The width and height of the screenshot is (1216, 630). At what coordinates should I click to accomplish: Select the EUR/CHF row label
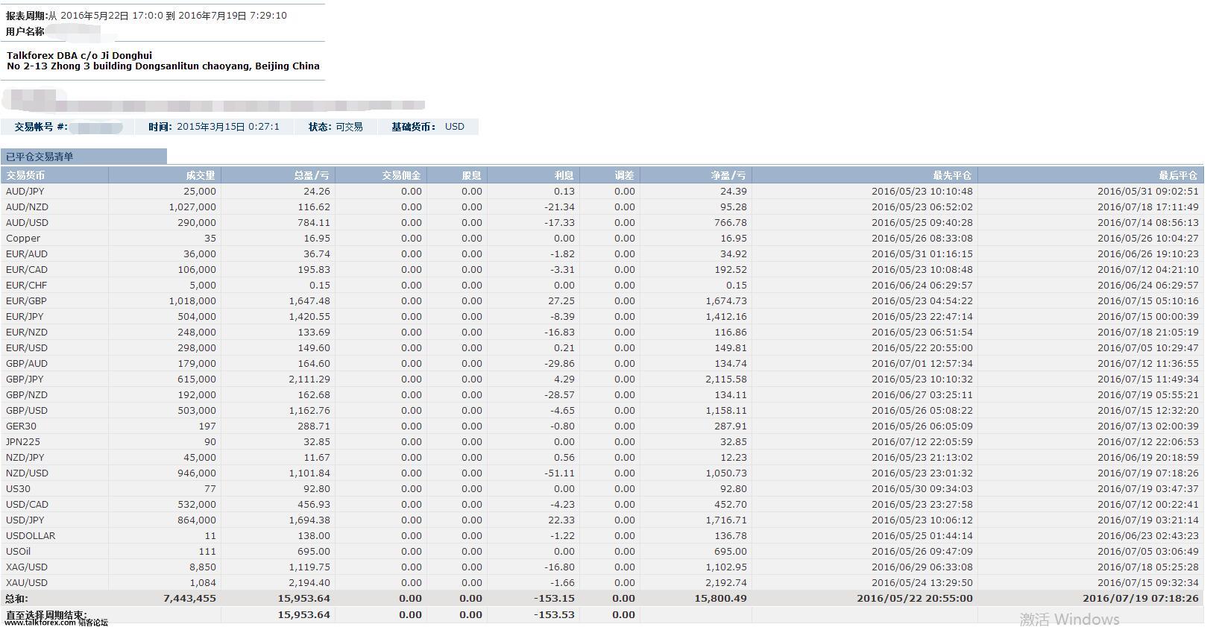(x=26, y=286)
